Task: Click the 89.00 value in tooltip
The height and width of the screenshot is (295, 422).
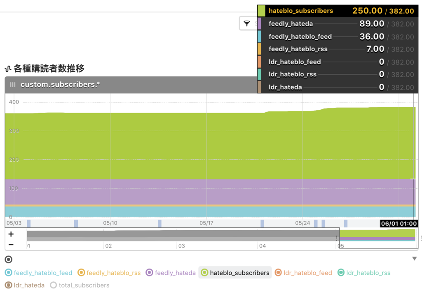Action: 372,24
